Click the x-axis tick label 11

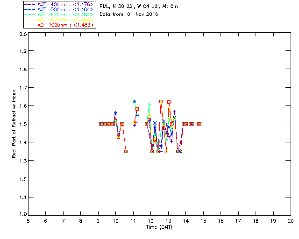pos(133,221)
